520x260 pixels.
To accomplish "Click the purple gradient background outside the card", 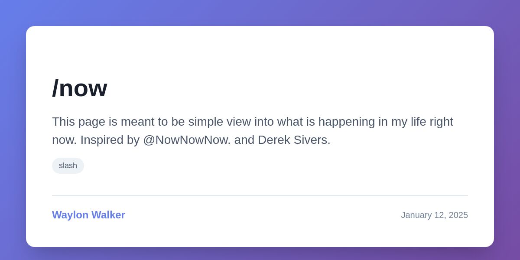I will click(x=13, y=130).
